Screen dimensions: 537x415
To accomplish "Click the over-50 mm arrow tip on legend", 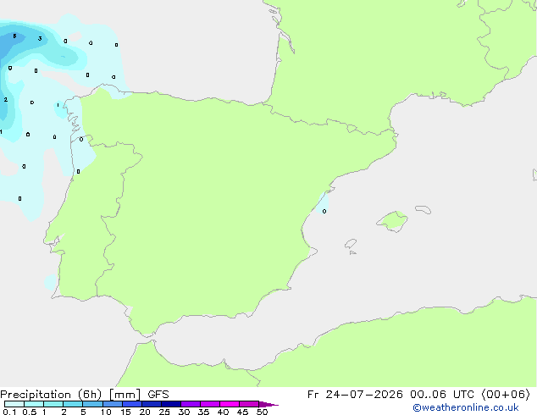I will point(268,404).
